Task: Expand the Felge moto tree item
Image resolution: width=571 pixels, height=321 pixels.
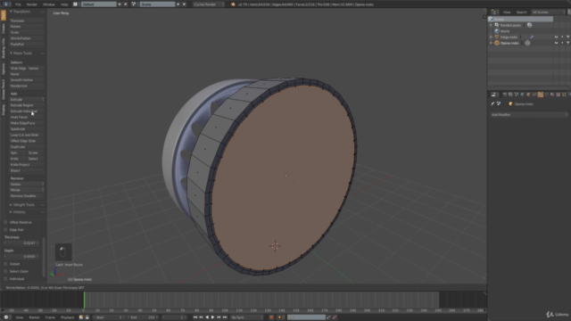Action: (492, 37)
